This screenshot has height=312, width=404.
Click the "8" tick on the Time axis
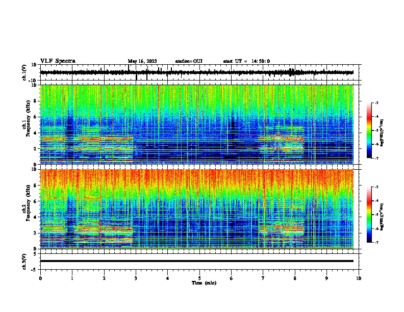click(x=295, y=278)
